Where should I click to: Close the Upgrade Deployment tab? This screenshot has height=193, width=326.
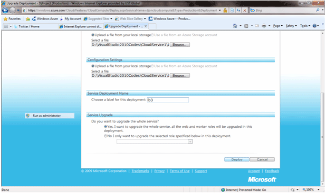[x=146, y=26]
